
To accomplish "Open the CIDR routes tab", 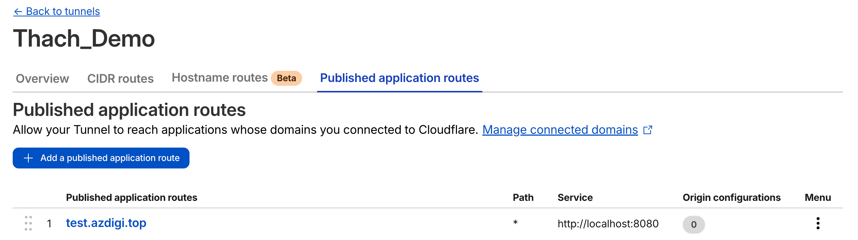I will tap(120, 79).
